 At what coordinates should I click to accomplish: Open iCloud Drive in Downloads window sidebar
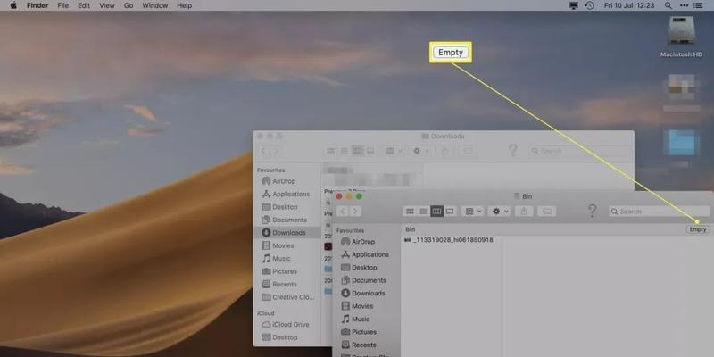[286, 325]
